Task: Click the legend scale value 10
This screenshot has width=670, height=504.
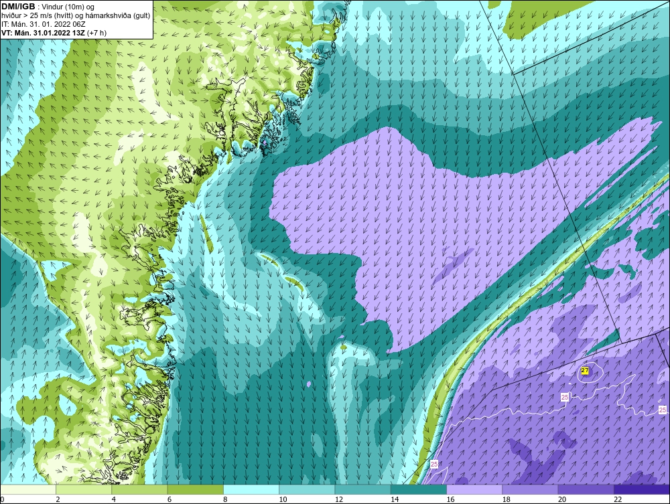Action: [283, 500]
